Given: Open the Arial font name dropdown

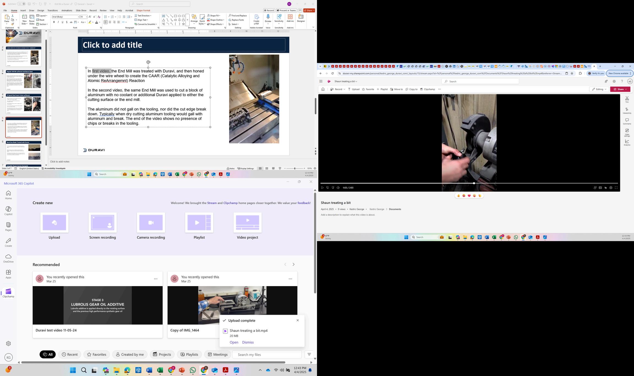Looking at the screenshot, I should click(78, 17).
